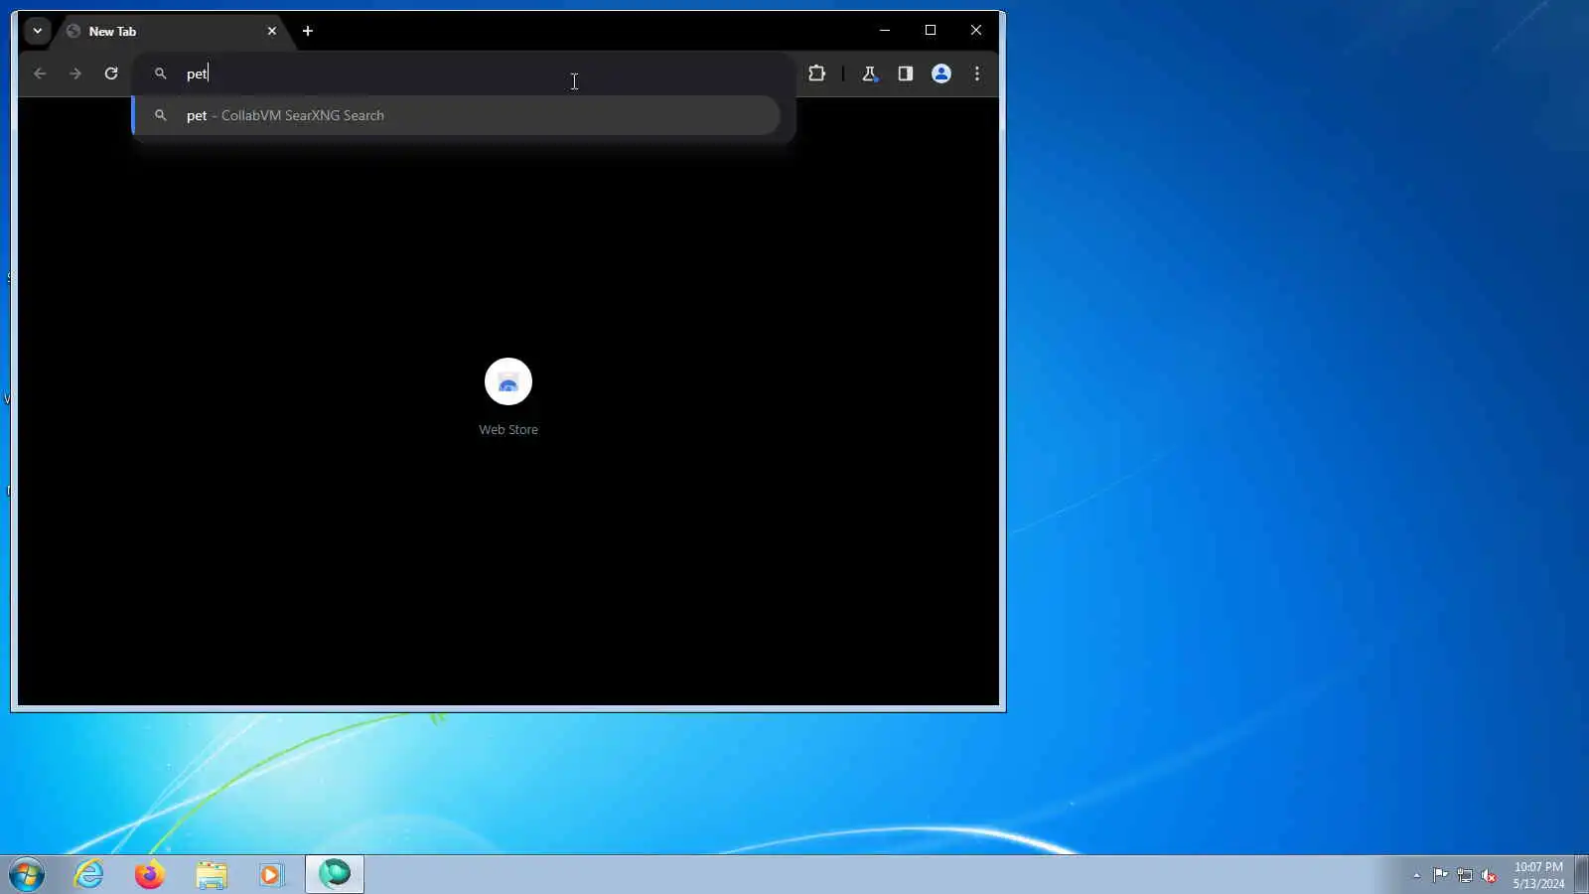Open Windows Media Player from the taskbar
This screenshot has width=1589, height=894.
pos(271,875)
